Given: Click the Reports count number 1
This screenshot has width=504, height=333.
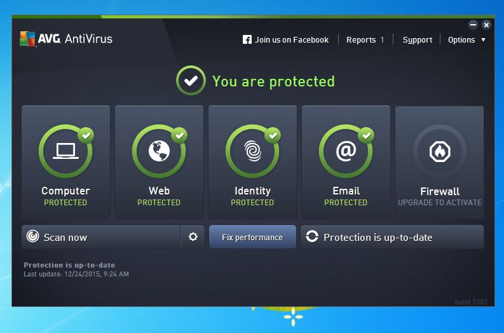Looking at the screenshot, I should [x=382, y=40].
